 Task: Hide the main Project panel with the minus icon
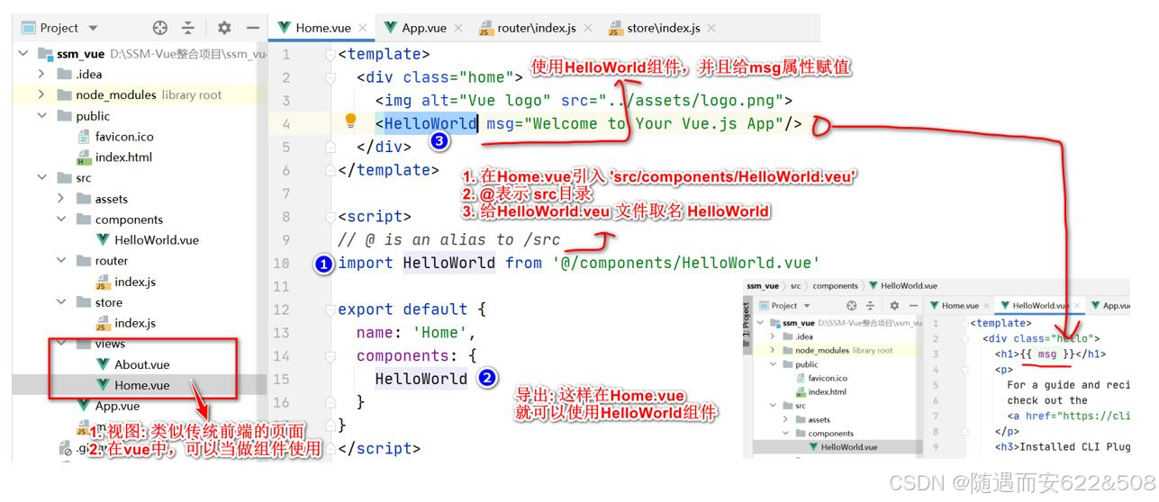[x=252, y=28]
